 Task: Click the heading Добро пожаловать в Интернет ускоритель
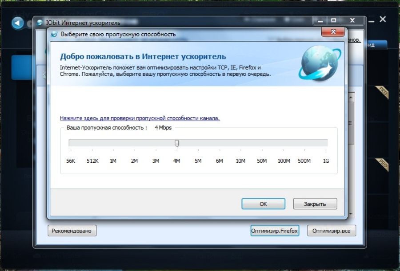pos(143,56)
